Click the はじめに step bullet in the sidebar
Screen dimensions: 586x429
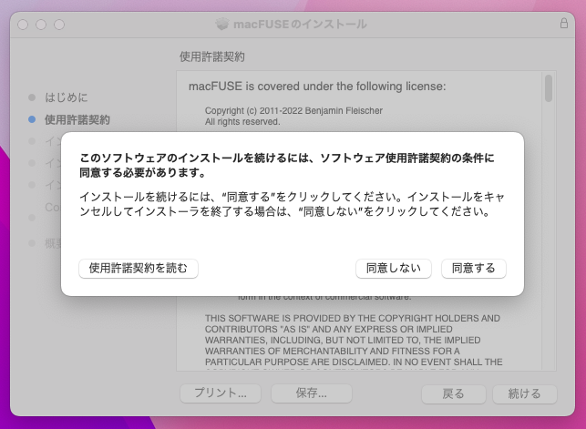point(32,97)
